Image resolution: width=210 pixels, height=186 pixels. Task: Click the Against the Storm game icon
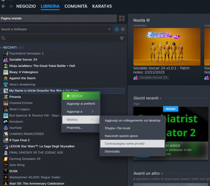tap(6, 78)
